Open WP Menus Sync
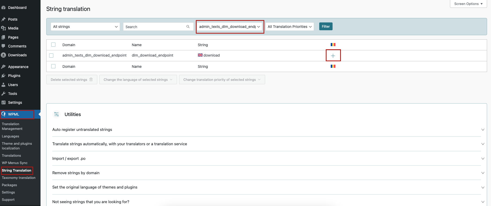Viewport: 491px width, 206px height. click(15, 163)
